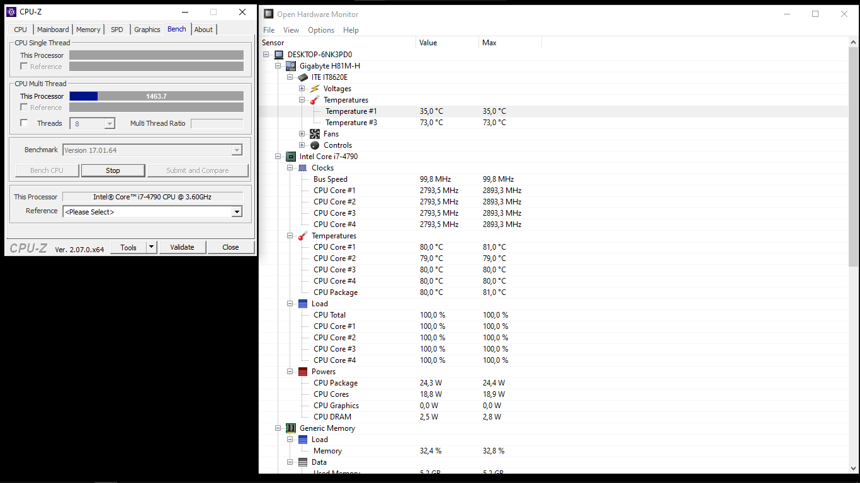The image size is (860, 483).
Task: Click the Voltages lightning bolt icon
Action: pos(315,89)
